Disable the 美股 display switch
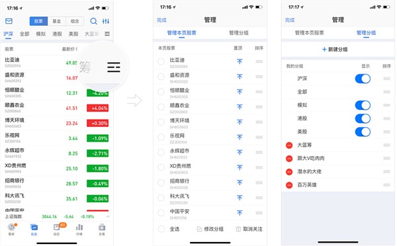The image size is (397, 246). [363, 132]
